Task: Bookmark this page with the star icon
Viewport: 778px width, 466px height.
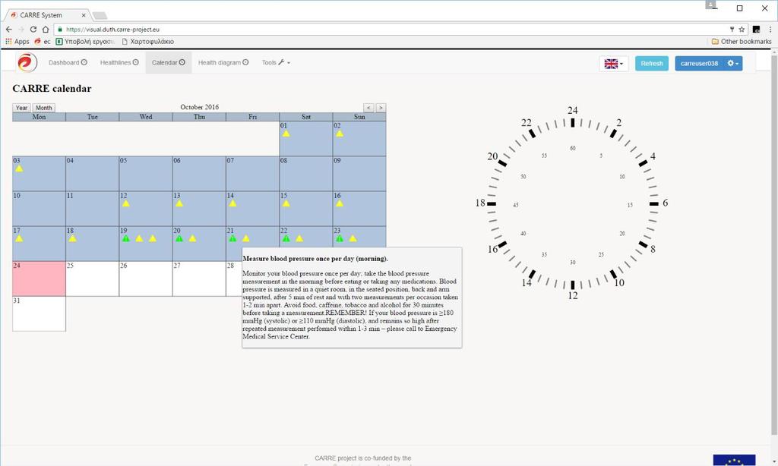Action: [742, 30]
